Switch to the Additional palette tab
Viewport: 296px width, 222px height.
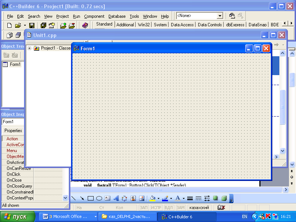[125, 25]
